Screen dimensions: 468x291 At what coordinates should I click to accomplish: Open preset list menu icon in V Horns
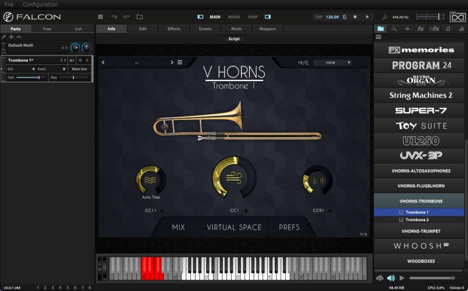[180, 62]
